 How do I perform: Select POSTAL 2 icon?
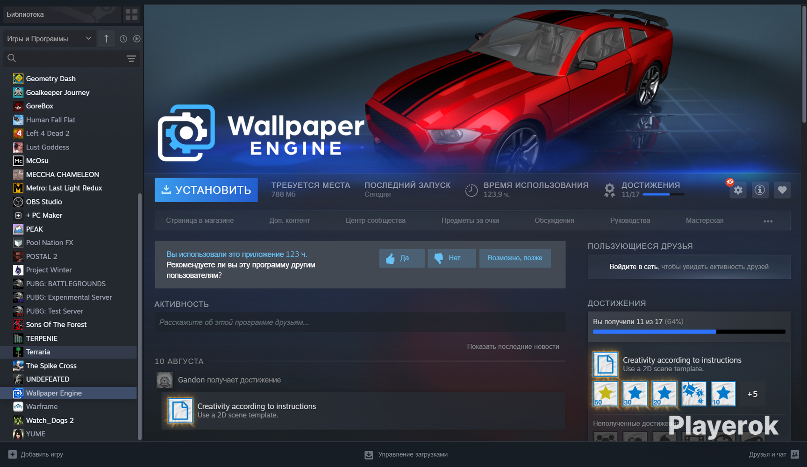click(x=18, y=256)
